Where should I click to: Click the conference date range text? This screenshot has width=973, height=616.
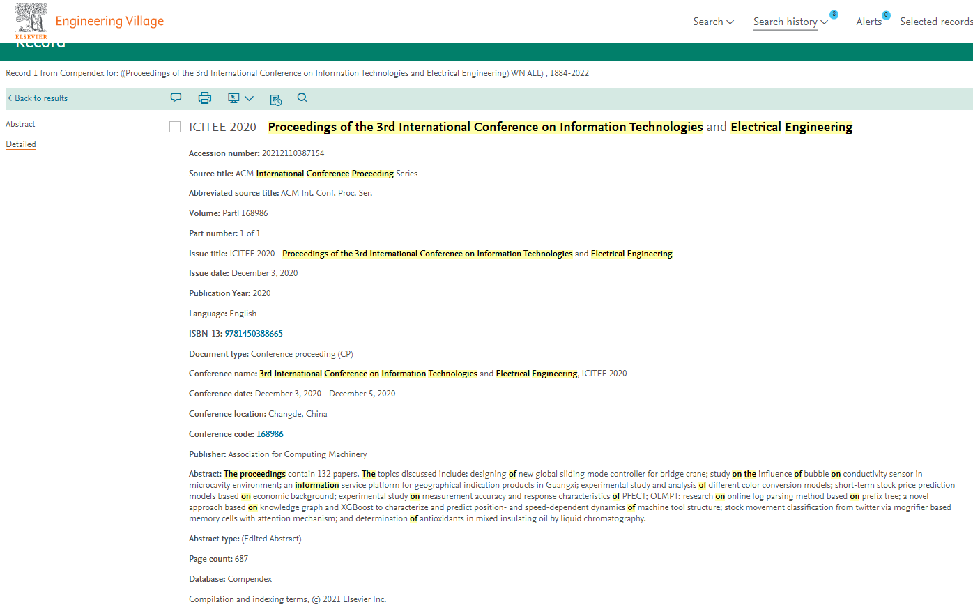325,394
